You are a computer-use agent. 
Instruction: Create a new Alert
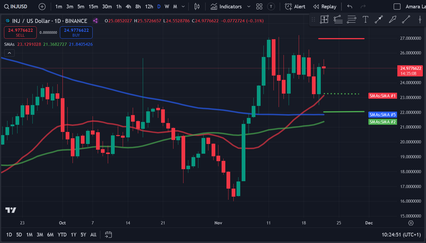coord(295,7)
